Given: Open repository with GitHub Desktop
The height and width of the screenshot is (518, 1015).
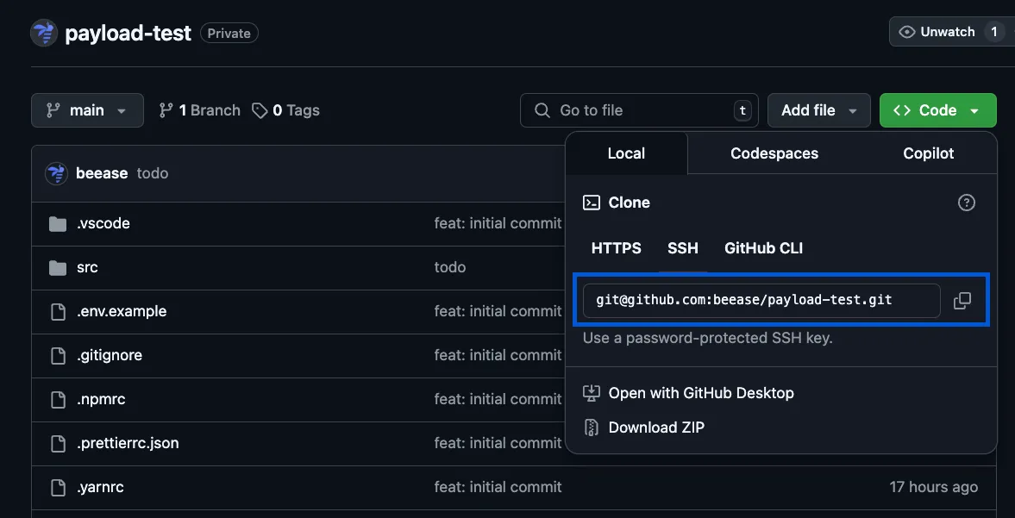Looking at the screenshot, I should [x=700, y=392].
